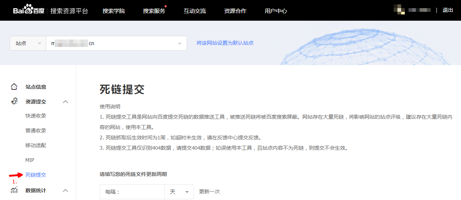The image size is (461, 200).
Task: Click the 死链提交 page heading
Action: pos(122,89)
